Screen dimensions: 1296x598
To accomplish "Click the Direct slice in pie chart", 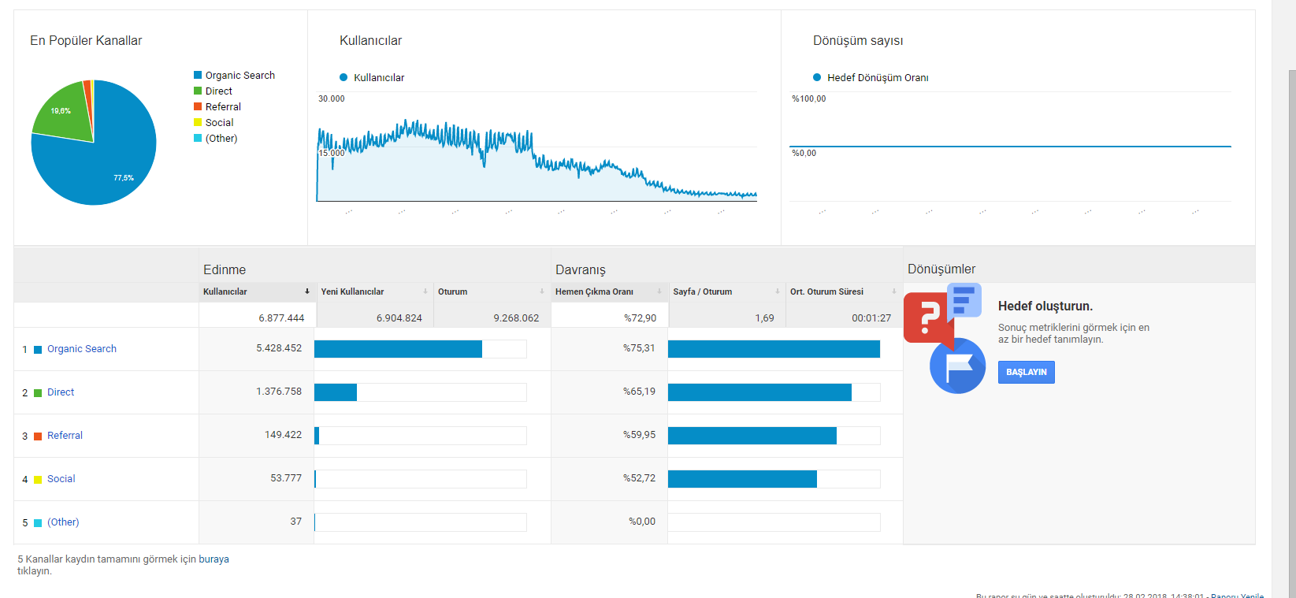I will coord(63,112).
